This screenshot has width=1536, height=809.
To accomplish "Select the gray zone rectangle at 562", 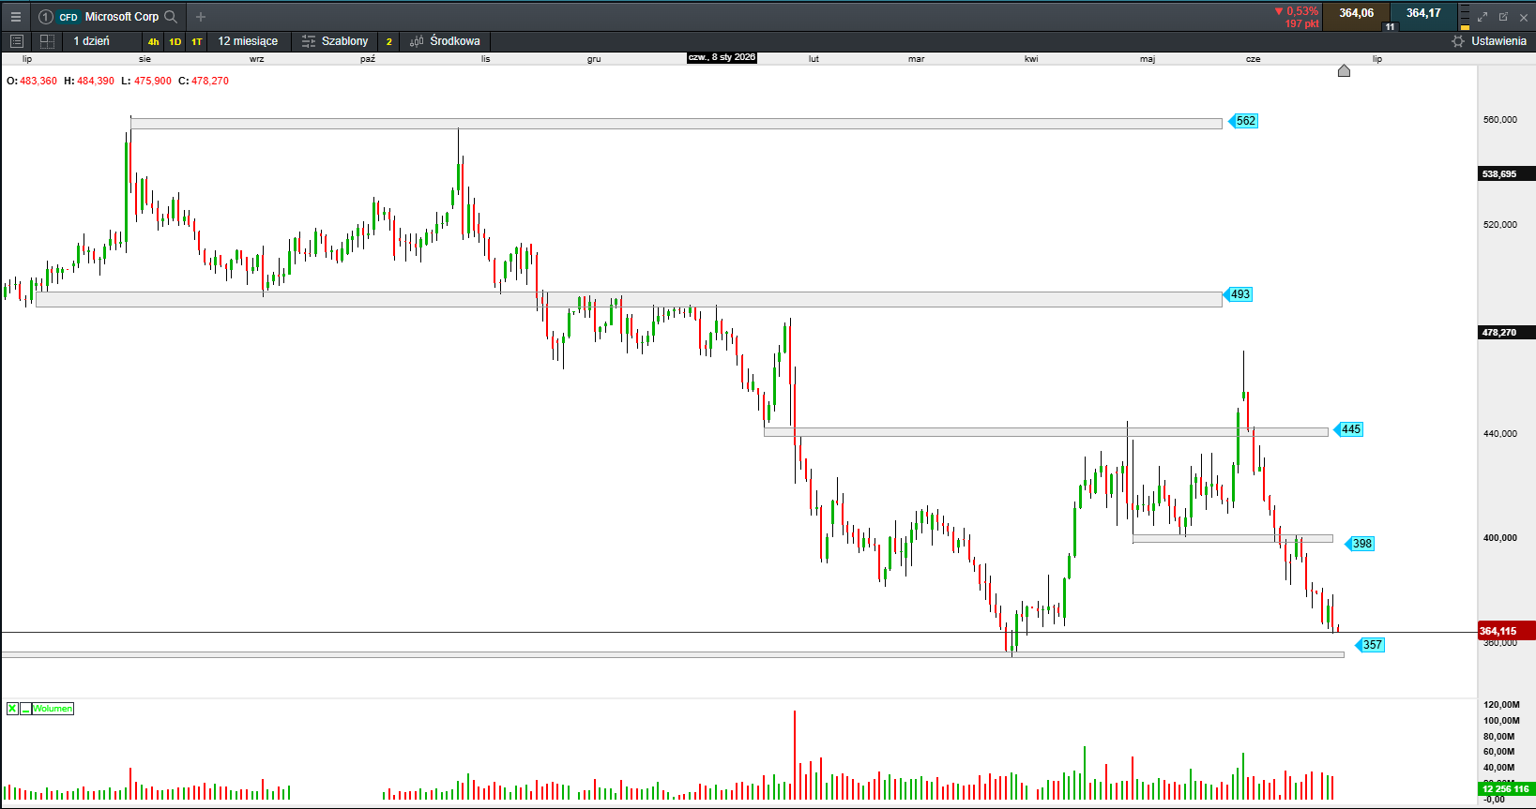I will (x=676, y=124).
